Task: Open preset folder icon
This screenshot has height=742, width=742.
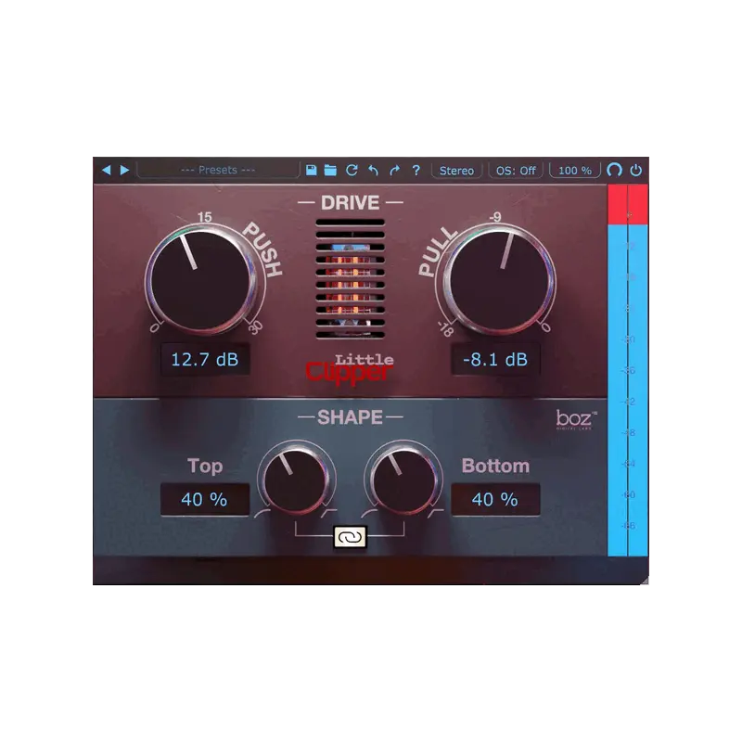Action: tap(330, 170)
